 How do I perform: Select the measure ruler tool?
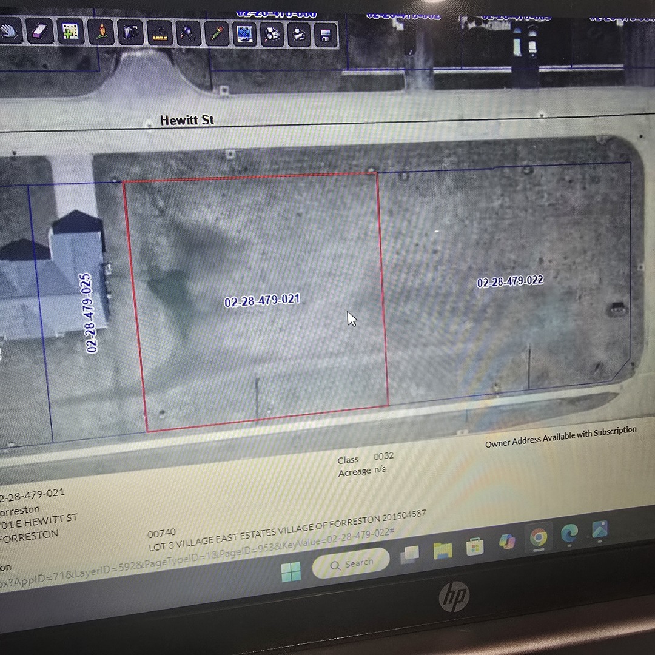tap(160, 33)
